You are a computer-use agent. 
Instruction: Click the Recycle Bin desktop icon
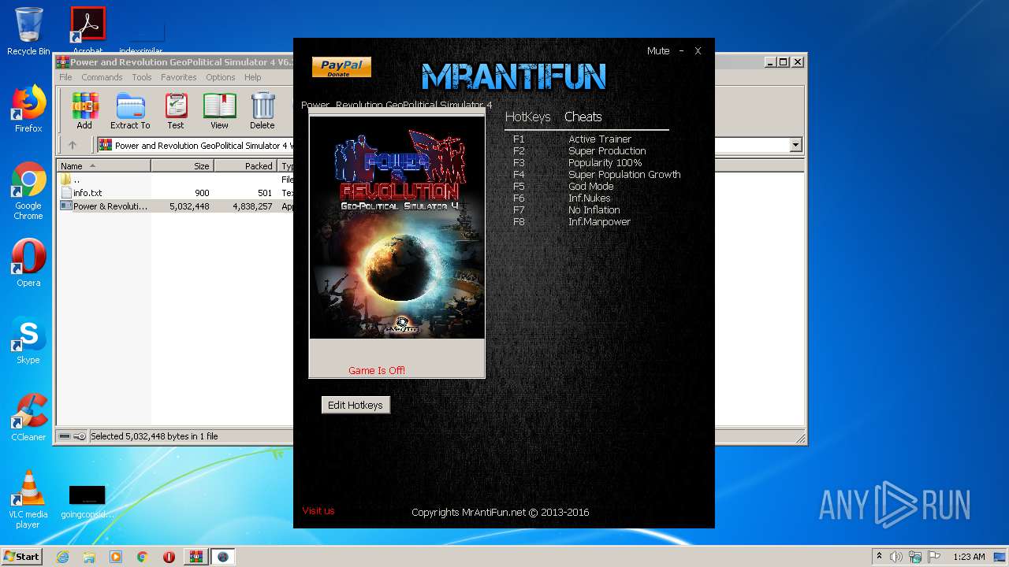coord(28,31)
